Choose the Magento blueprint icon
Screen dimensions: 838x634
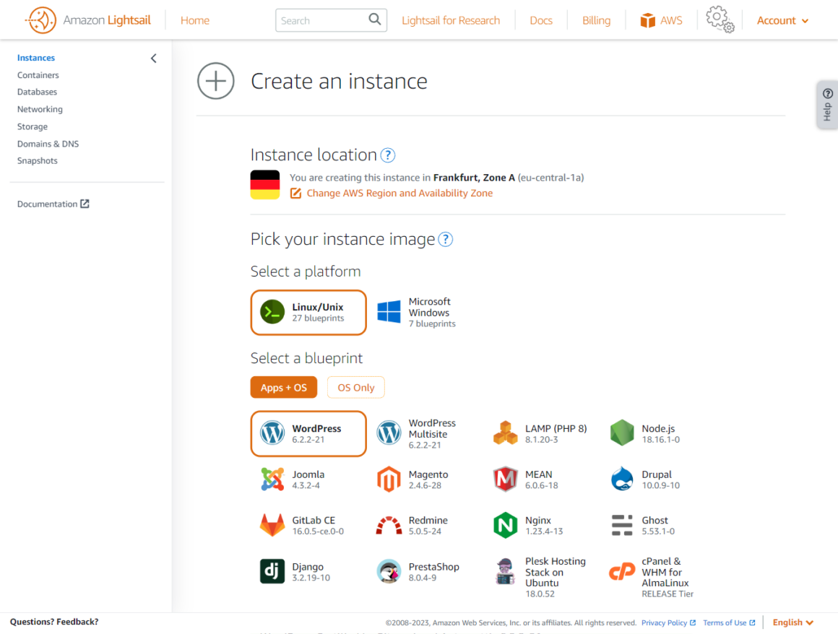389,479
